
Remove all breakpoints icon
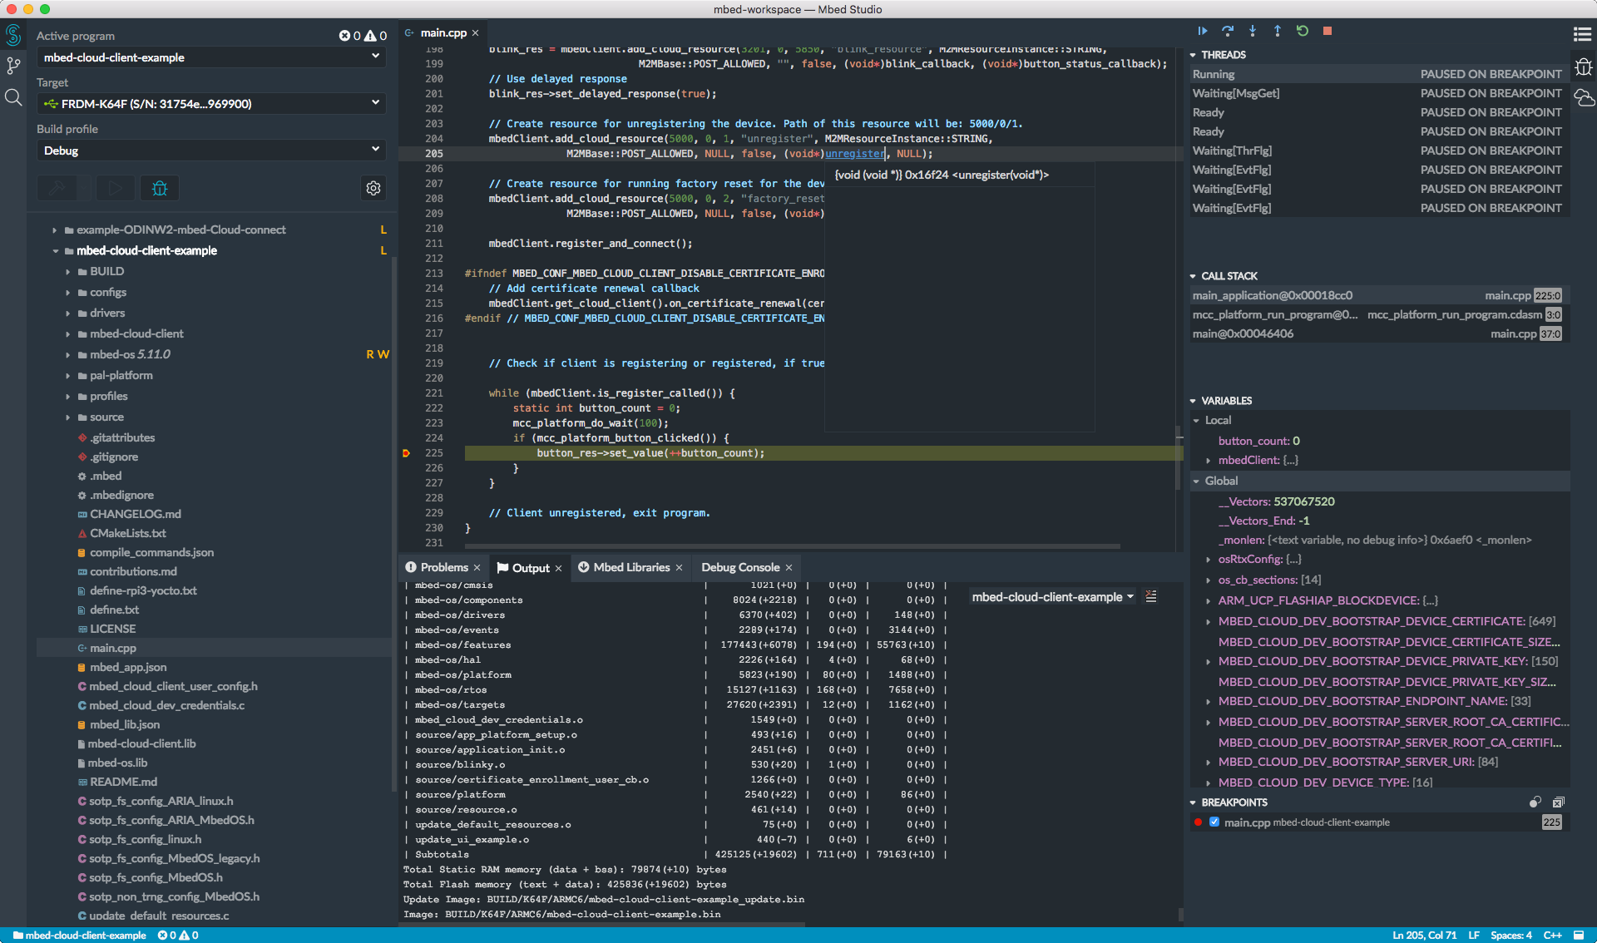coord(1558,802)
